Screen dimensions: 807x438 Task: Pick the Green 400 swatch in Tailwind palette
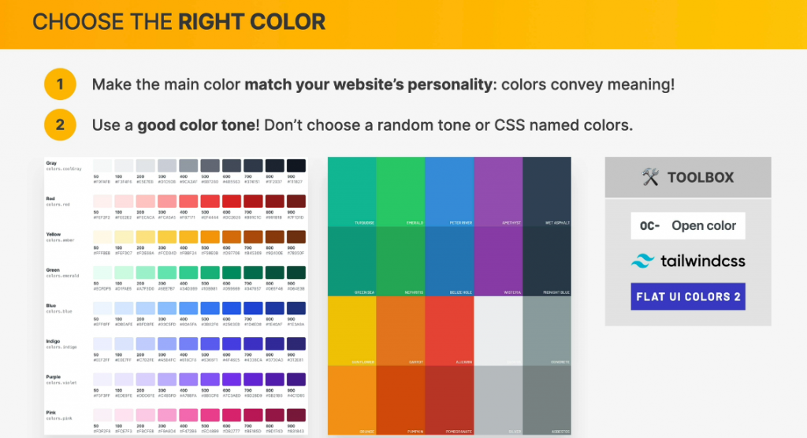189,273
